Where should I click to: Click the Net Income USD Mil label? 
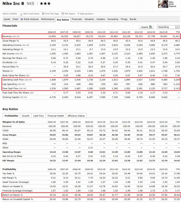point(13,54)
